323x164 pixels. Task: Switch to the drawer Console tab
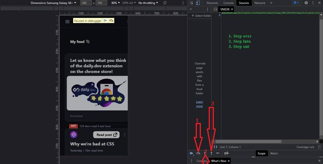(201, 161)
